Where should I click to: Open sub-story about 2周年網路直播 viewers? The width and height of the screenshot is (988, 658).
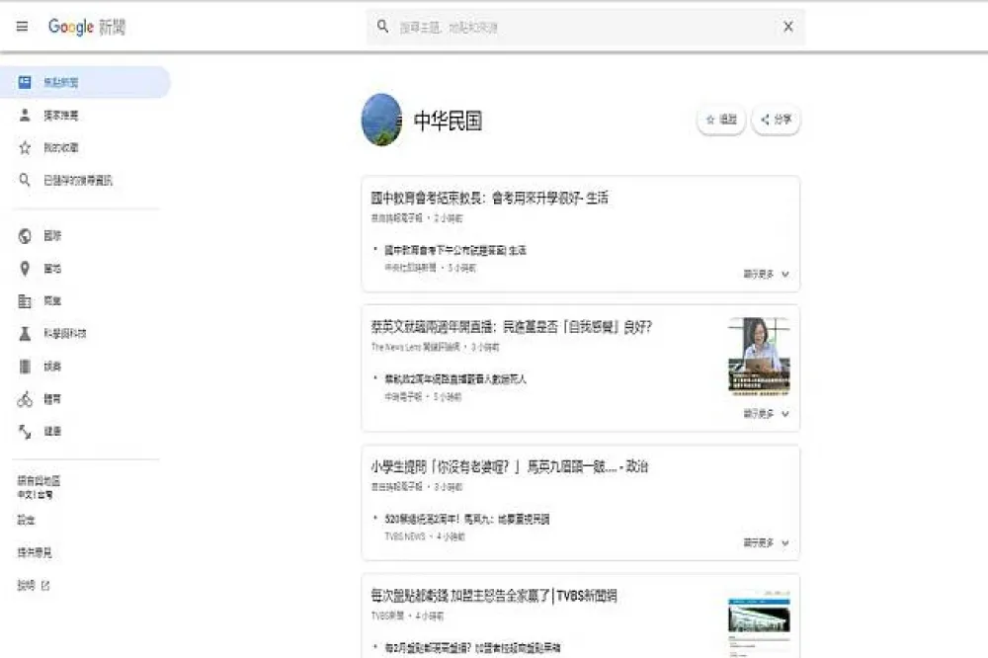[454, 379]
